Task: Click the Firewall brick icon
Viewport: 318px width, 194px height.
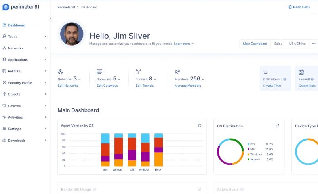Action: tap(301, 72)
